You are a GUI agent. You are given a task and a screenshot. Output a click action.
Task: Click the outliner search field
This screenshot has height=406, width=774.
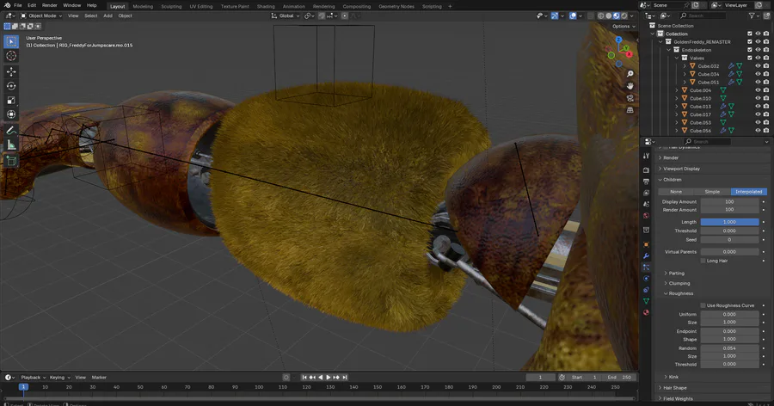pyautogui.click(x=703, y=15)
